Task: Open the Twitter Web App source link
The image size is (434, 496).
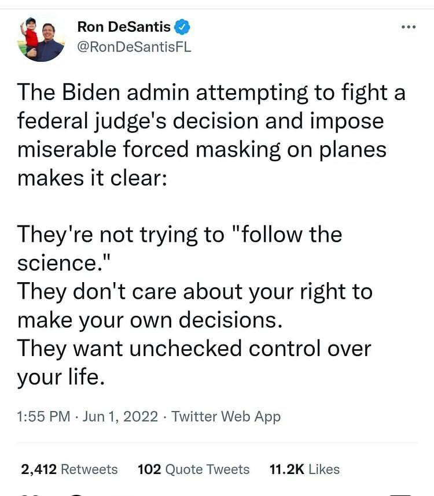Action: [226, 416]
